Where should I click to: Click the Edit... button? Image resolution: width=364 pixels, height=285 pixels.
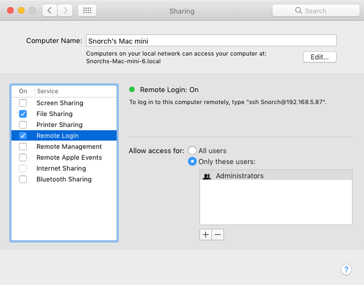[320, 57]
